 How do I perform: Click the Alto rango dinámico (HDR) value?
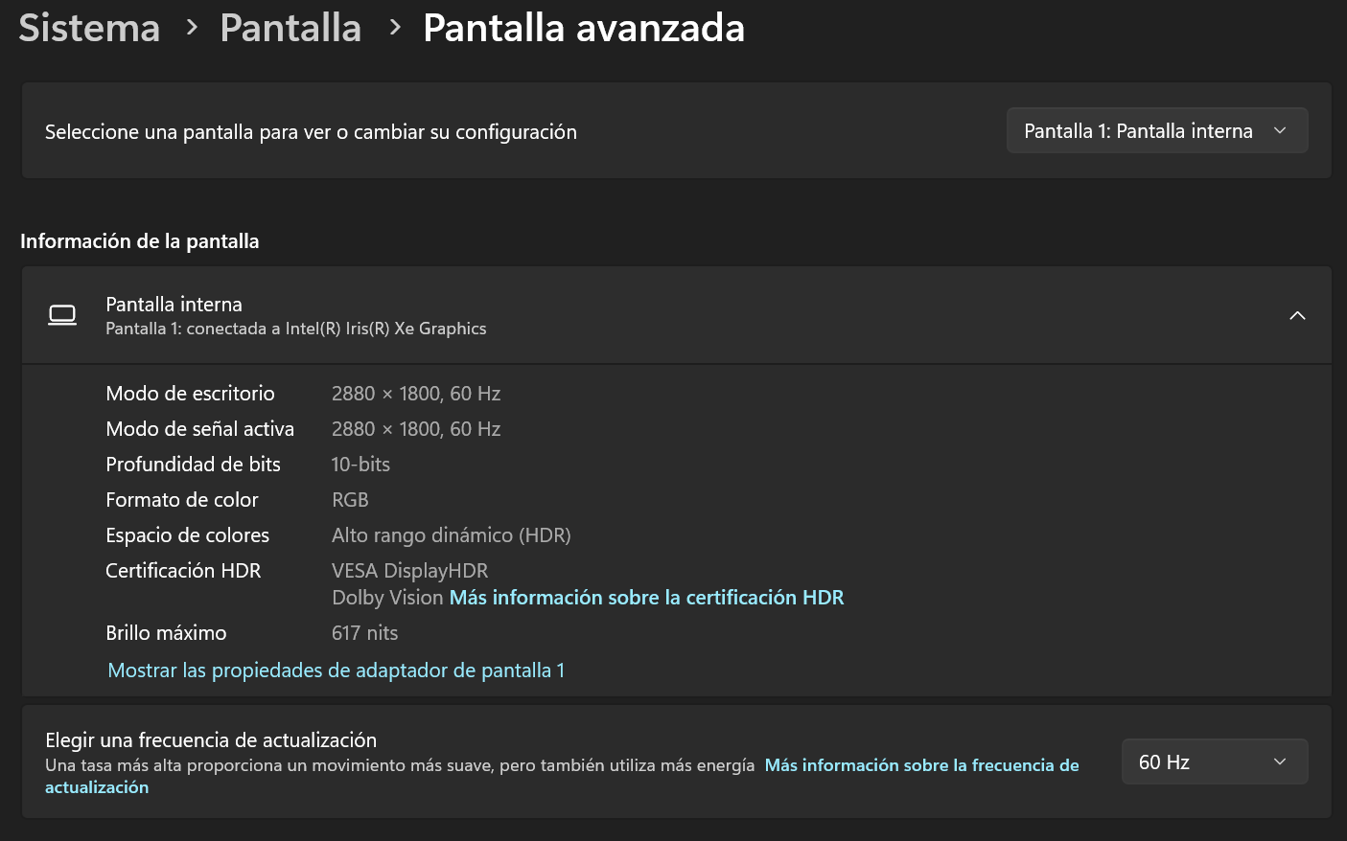(451, 535)
